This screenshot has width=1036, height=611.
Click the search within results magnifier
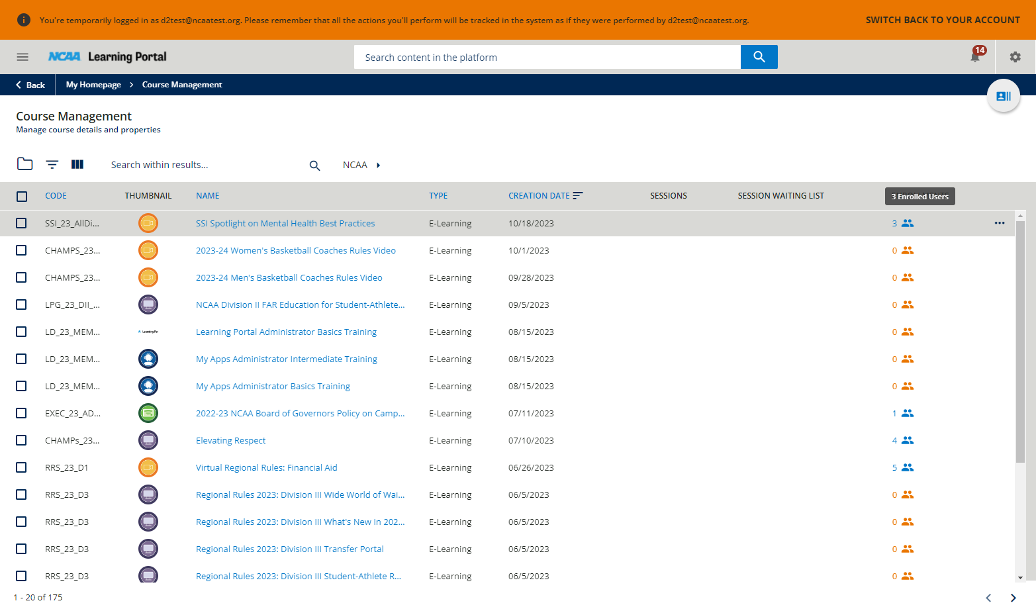coord(315,165)
